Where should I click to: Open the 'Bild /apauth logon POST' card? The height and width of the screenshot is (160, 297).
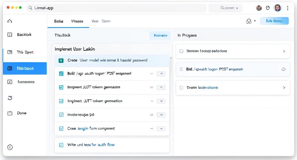tap(233, 69)
